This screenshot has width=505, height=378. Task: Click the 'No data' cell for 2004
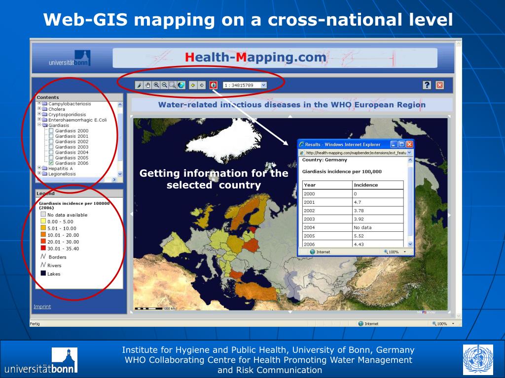tap(378, 227)
